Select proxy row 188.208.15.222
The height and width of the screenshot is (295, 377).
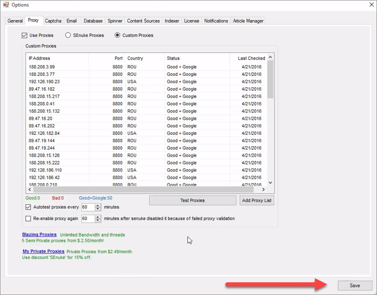point(147,163)
